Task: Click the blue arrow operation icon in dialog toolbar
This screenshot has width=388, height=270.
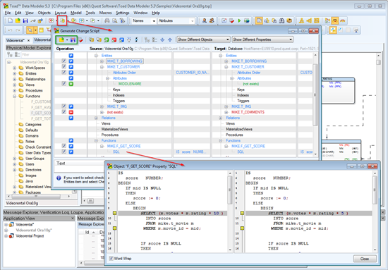Action: pyautogui.click(x=121, y=39)
